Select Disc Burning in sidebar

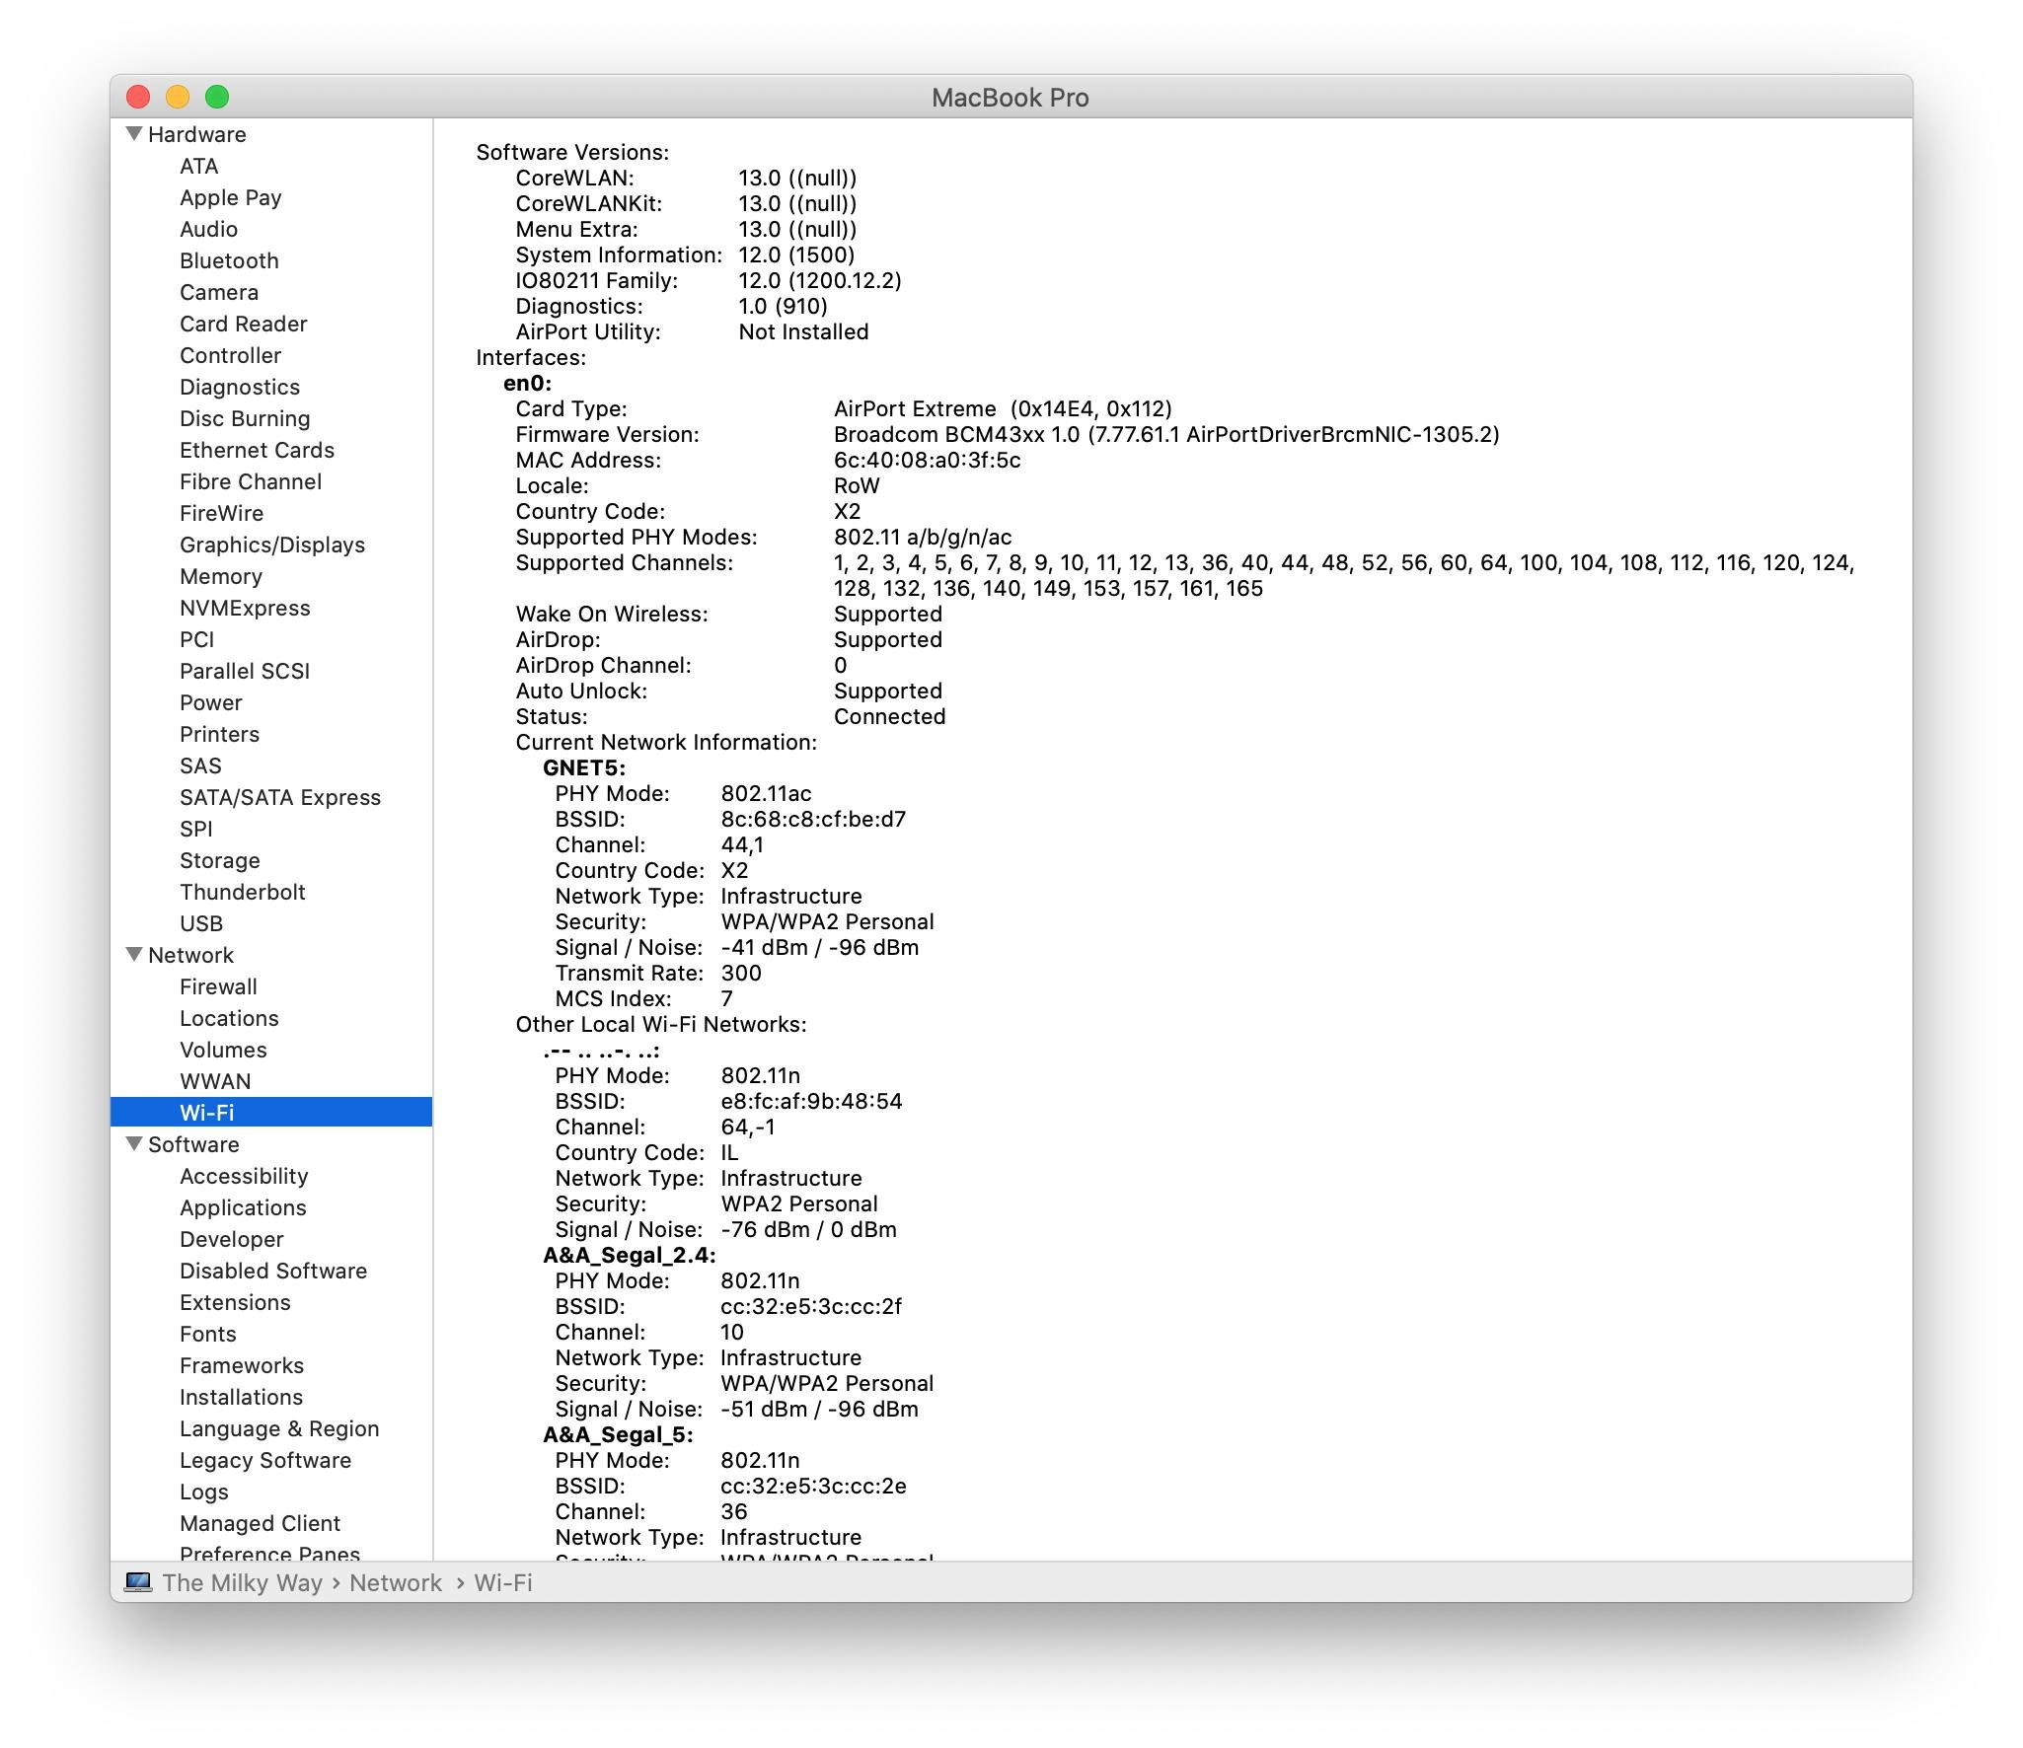[x=245, y=418]
